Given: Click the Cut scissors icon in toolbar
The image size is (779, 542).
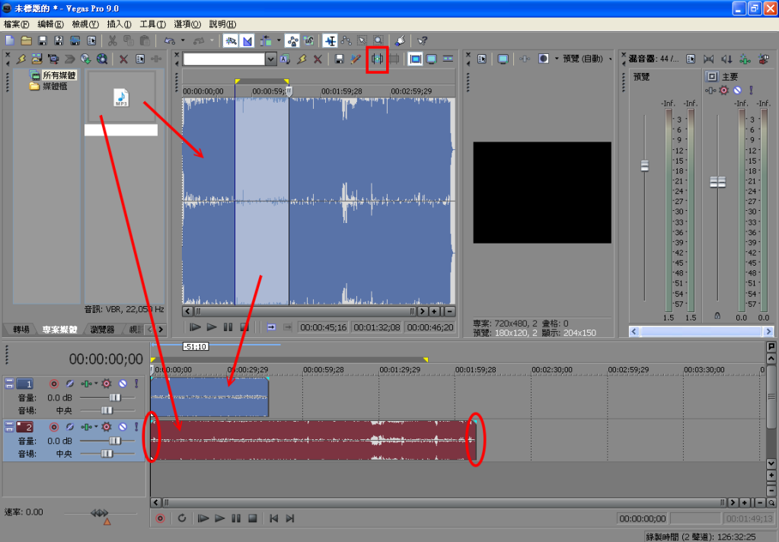Looking at the screenshot, I should (112, 40).
